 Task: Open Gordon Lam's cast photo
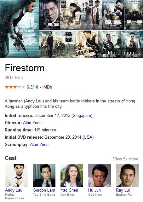[x=44, y=176]
